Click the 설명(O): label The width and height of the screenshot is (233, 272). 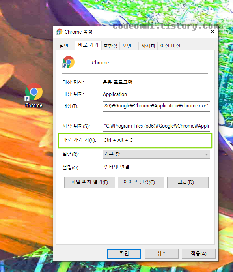pos(71,167)
